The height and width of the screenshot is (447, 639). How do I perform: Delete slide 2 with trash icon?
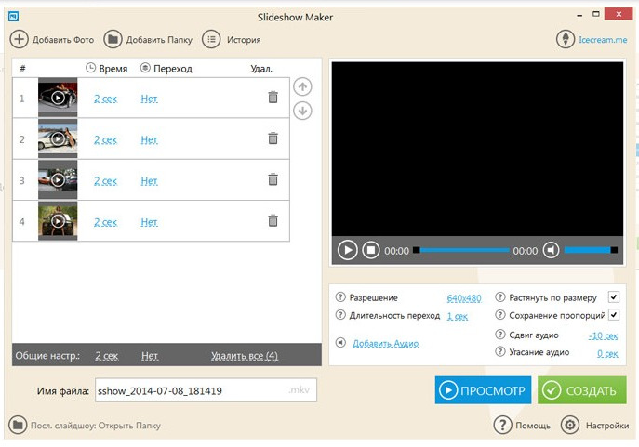[x=273, y=138]
